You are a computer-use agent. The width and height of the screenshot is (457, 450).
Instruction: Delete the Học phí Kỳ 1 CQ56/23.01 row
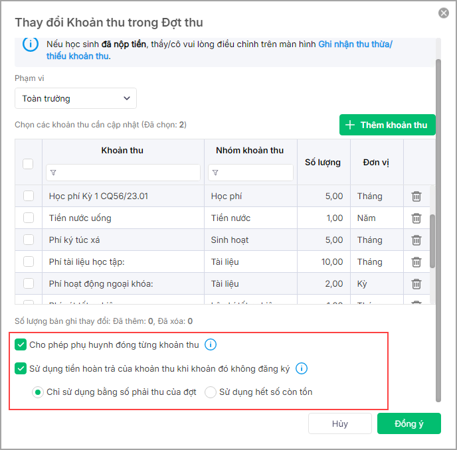(416, 196)
